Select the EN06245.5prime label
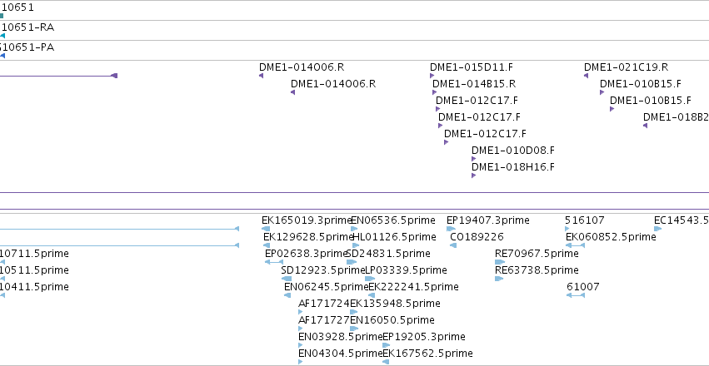 coord(327,287)
